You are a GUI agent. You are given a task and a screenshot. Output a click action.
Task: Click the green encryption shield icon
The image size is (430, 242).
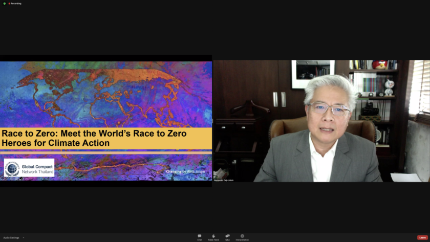(x=4, y=4)
